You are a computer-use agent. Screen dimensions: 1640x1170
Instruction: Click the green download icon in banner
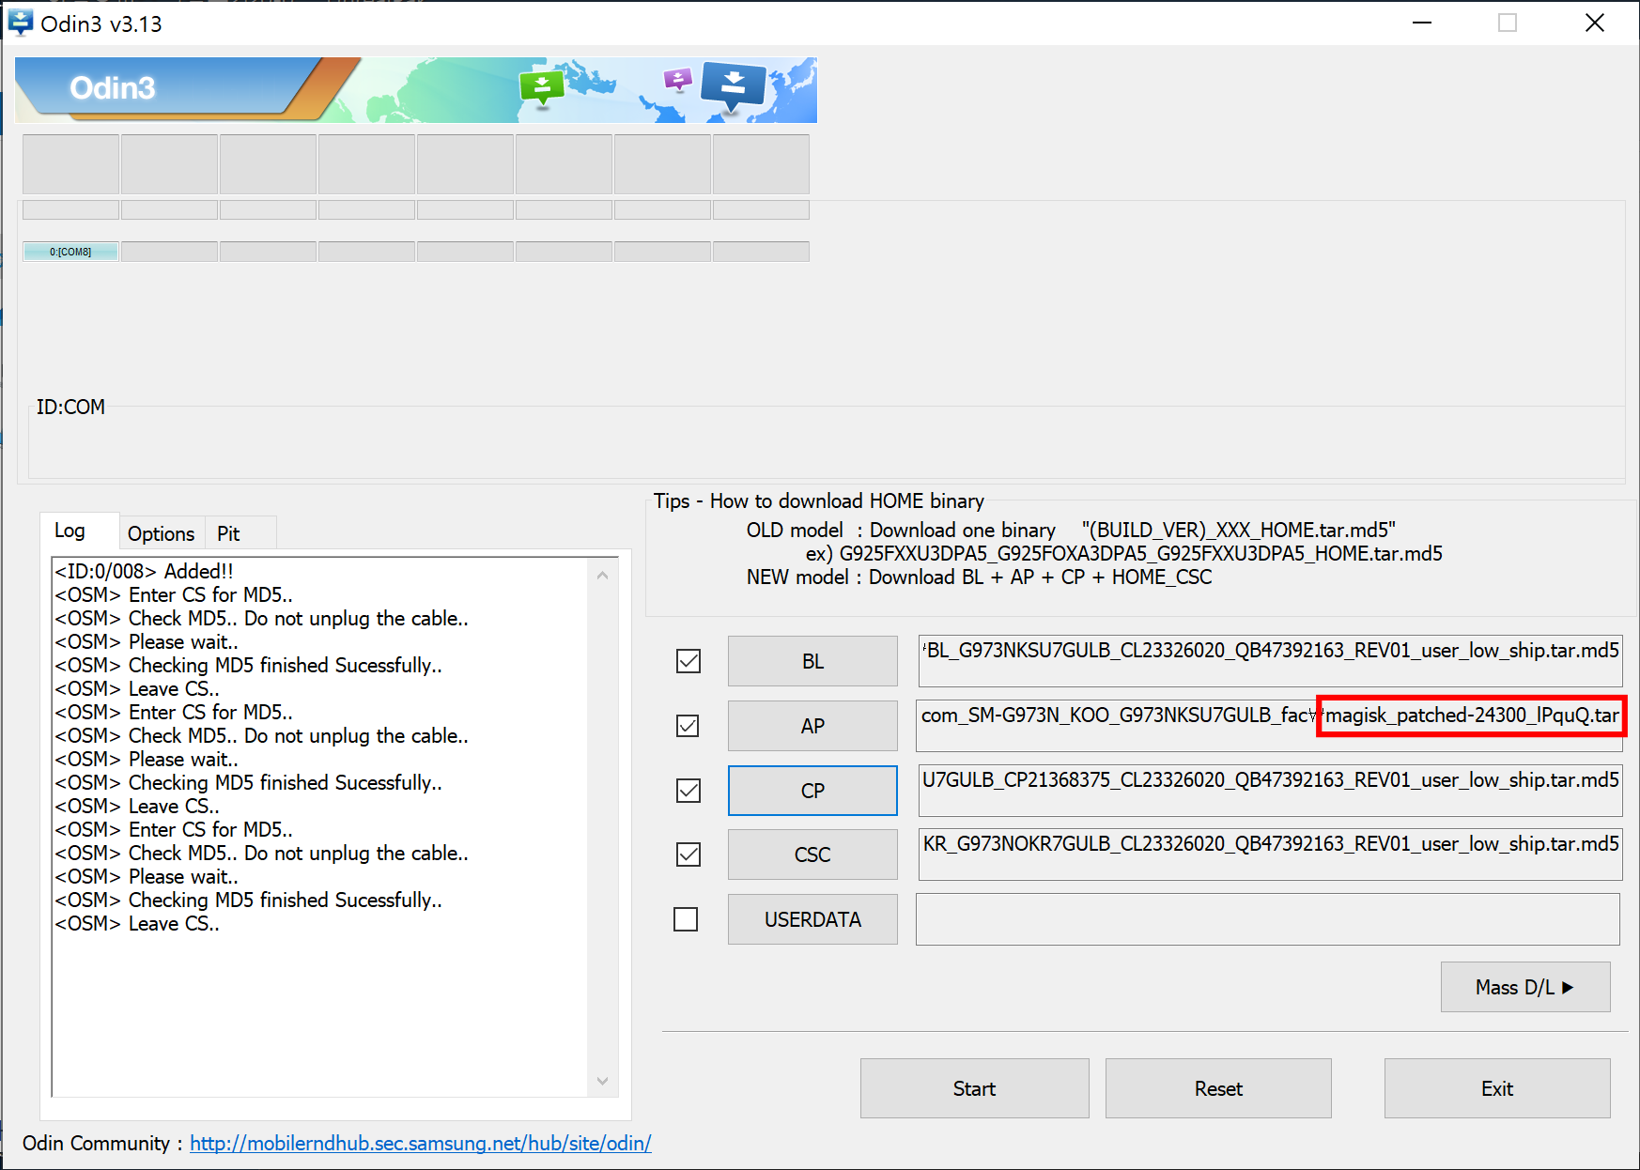pos(542,89)
